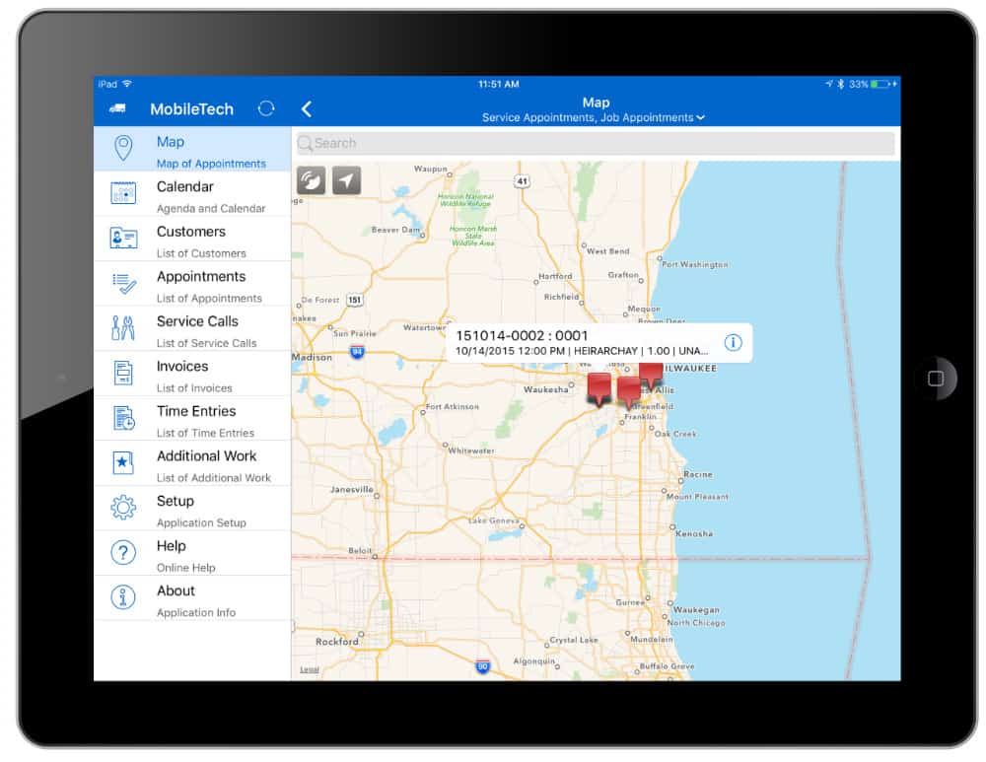986x762 pixels.
Task: Click the map Search field
Action: click(x=596, y=143)
